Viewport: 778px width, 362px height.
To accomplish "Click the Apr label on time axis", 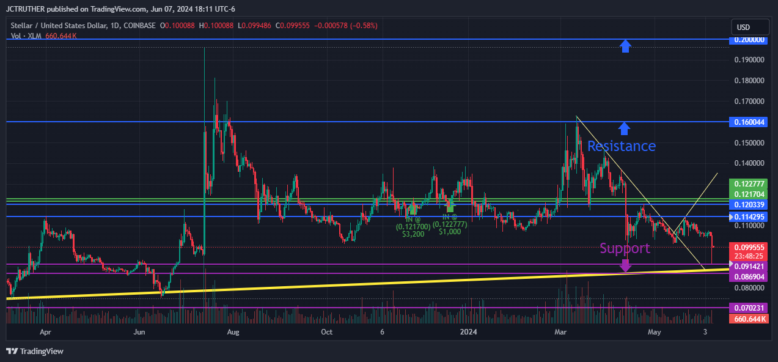I will [x=45, y=332].
